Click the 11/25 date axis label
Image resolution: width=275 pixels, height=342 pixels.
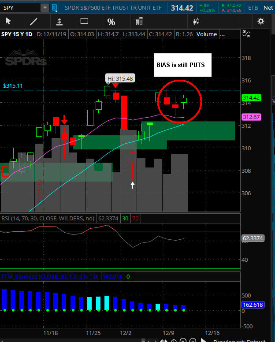pos(93,333)
